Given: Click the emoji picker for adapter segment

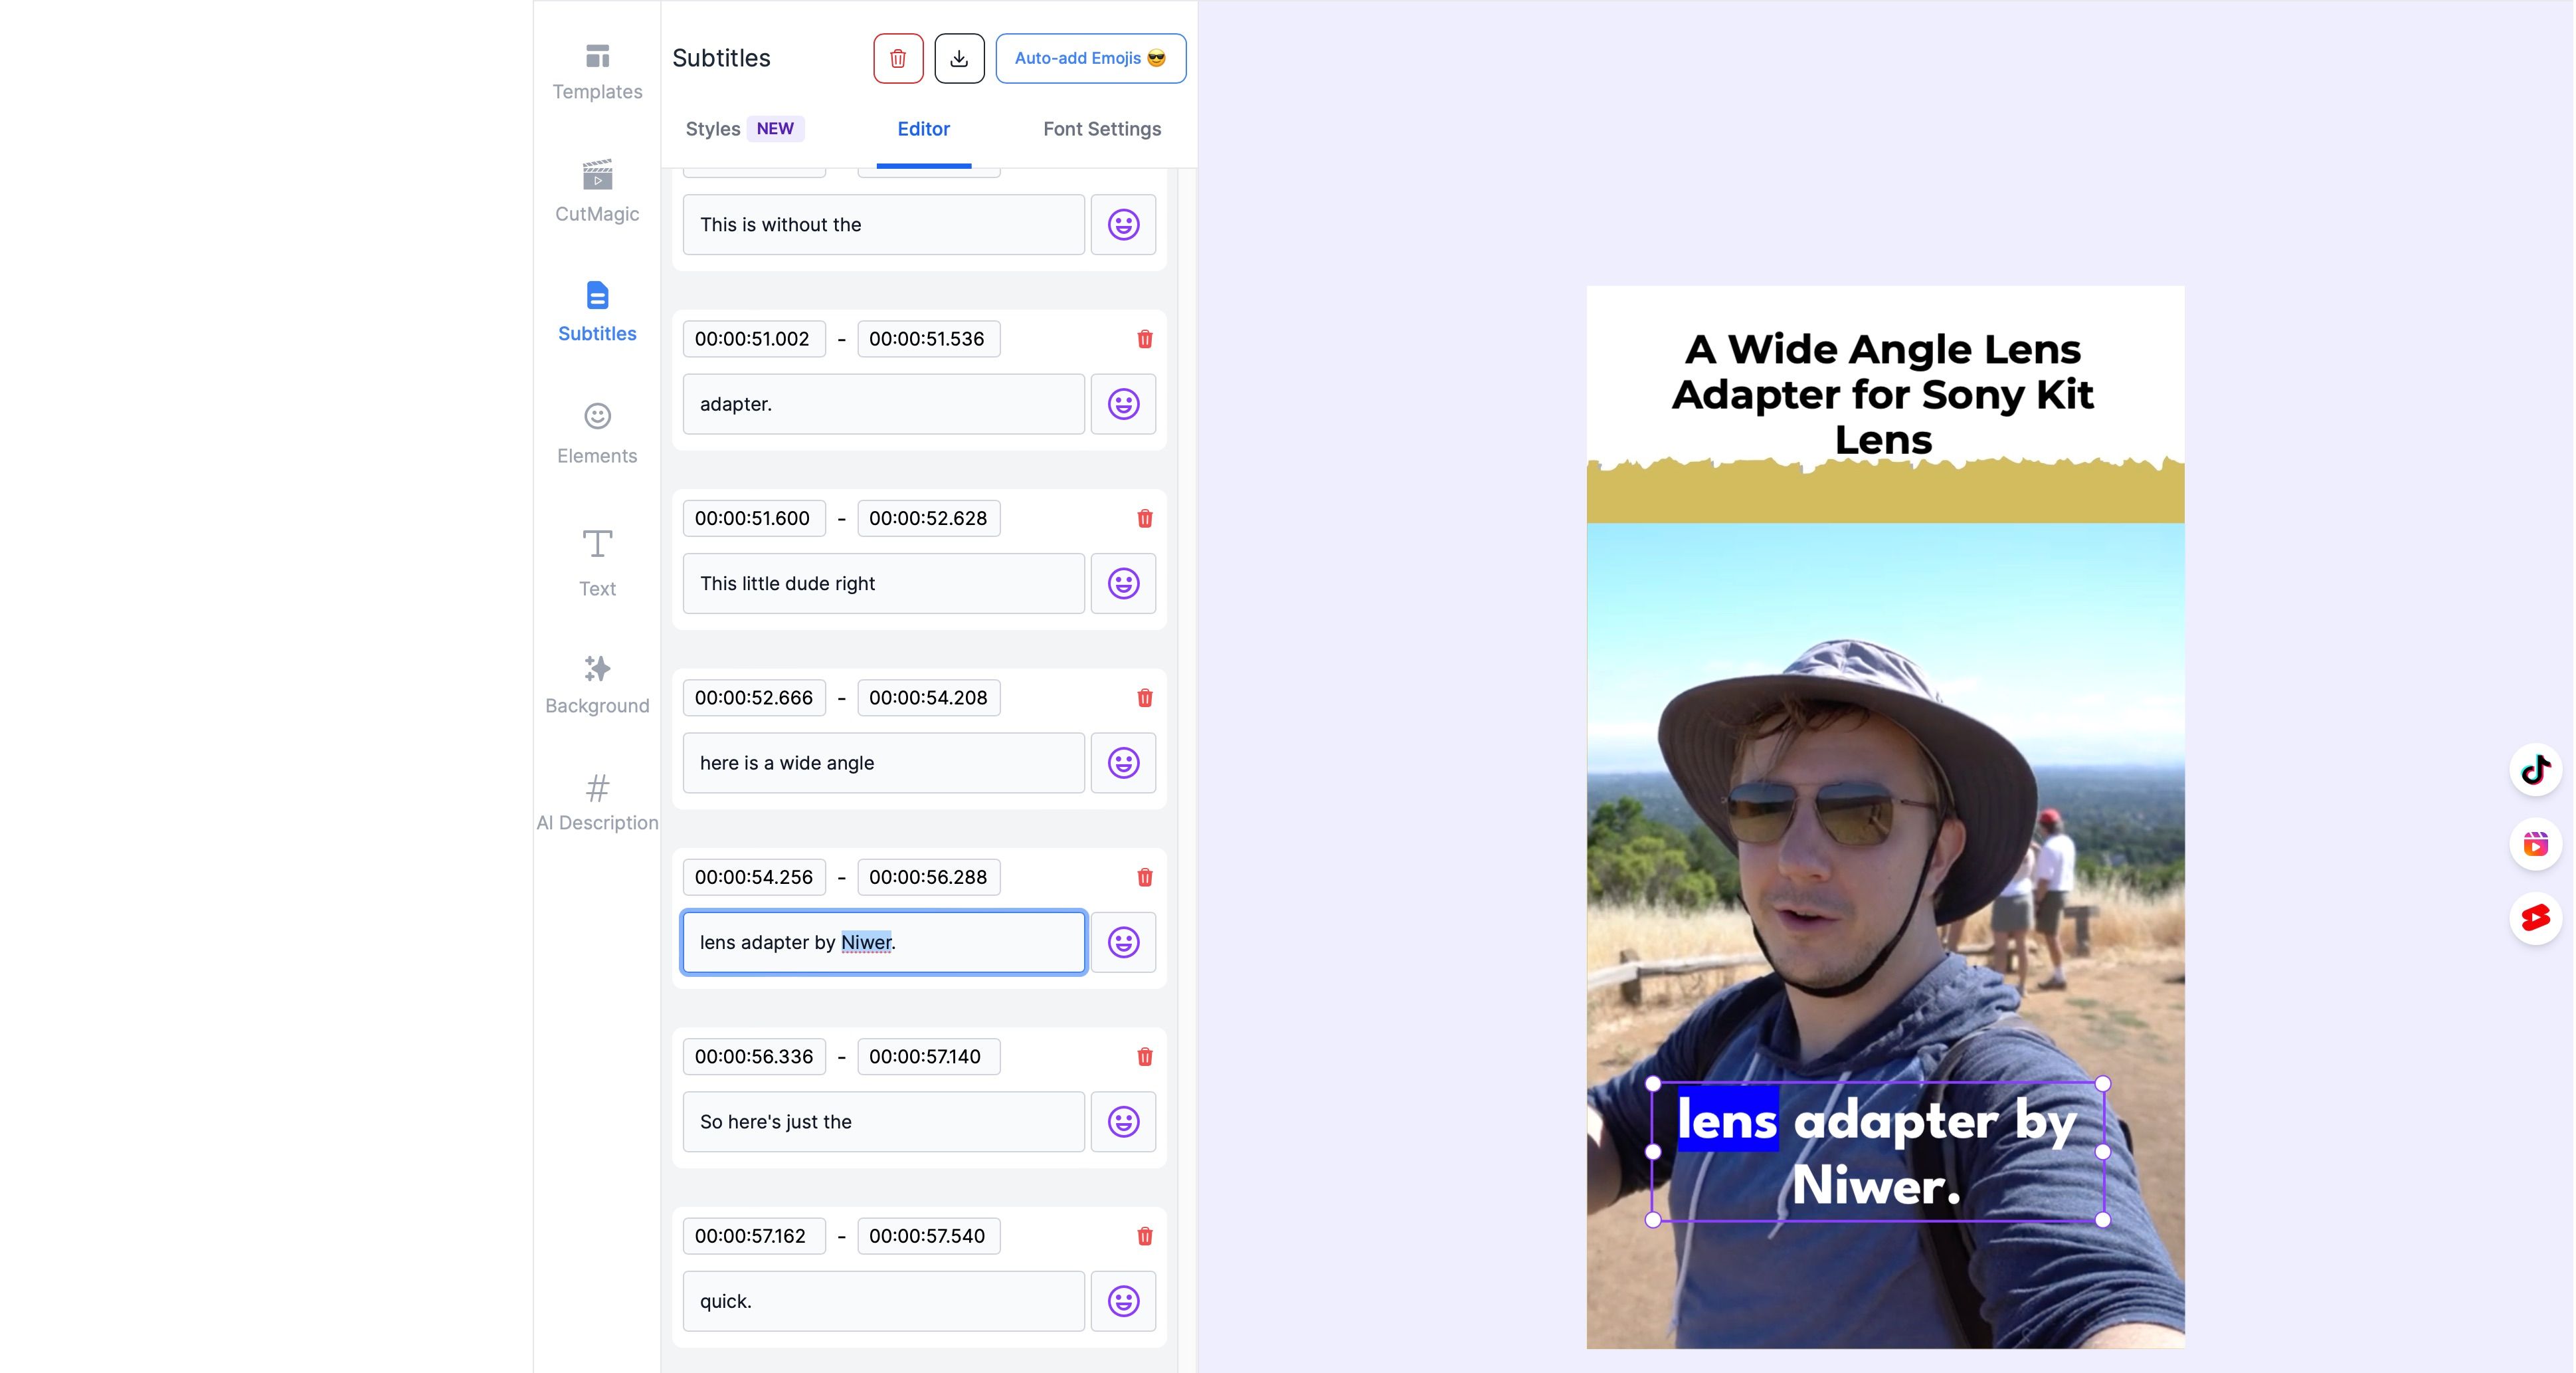Looking at the screenshot, I should pos(1123,403).
